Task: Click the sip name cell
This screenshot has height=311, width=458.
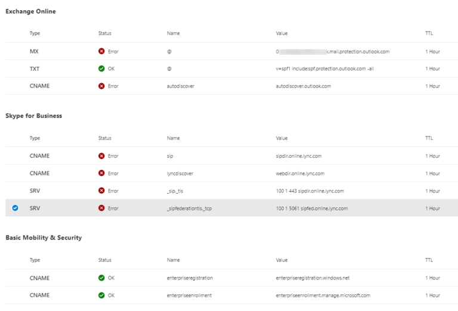Action: coord(170,156)
